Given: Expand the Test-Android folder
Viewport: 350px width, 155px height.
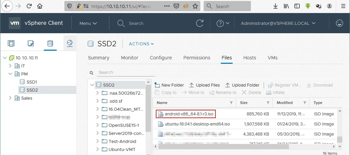Looking at the screenshot, I should (97, 141).
